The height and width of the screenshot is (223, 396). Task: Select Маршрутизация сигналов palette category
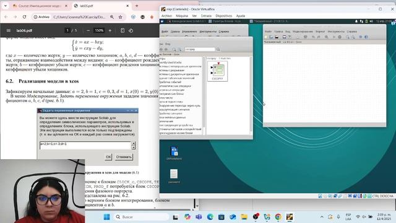pyautogui.click(x=174, y=110)
